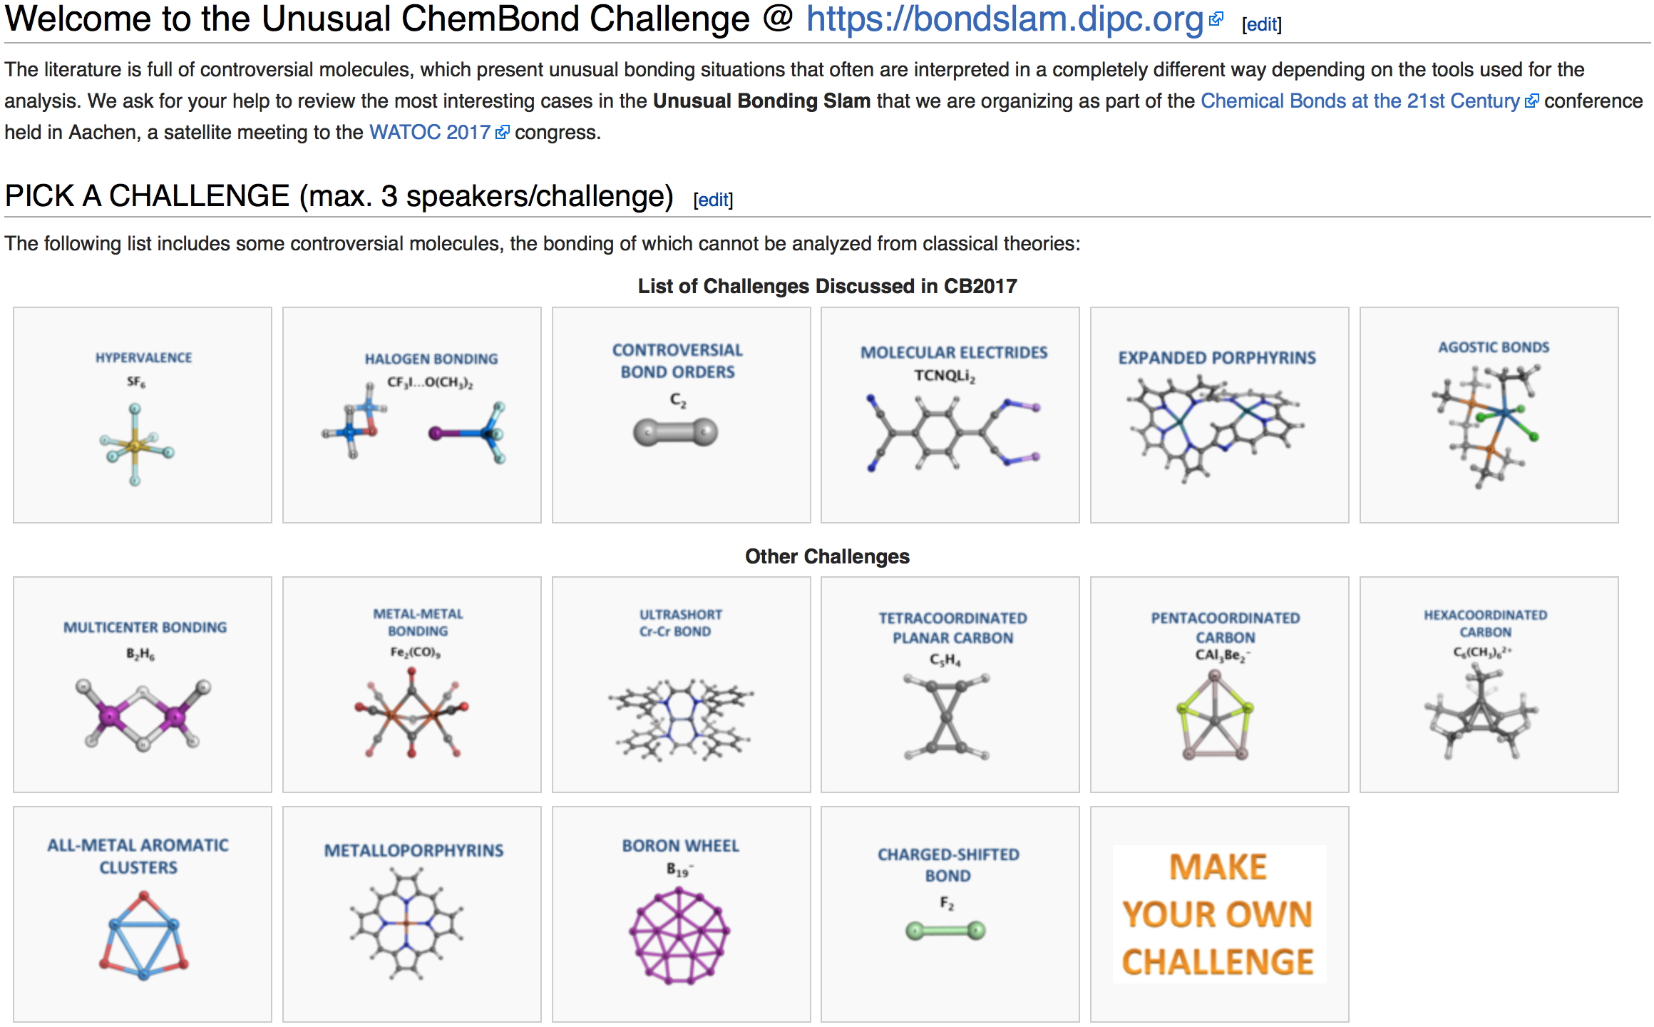1654x1027 pixels.
Task: Click the Make Your Own Challenge tile
Action: (1219, 914)
